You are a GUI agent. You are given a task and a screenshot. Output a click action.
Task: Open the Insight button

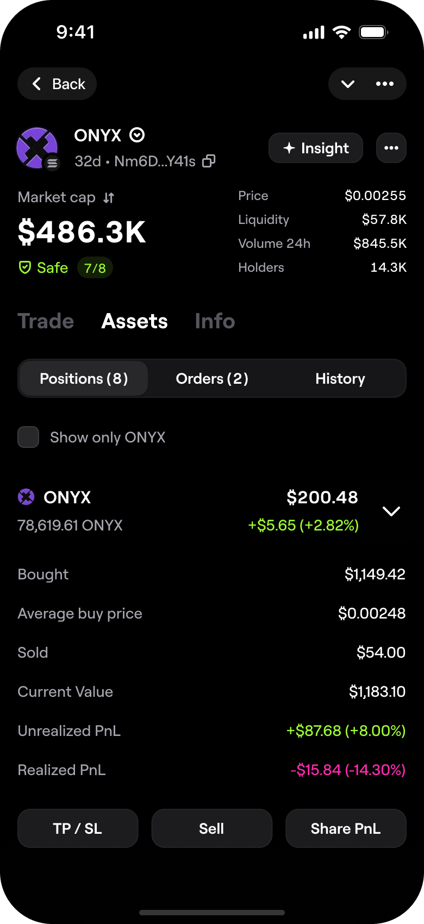[316, 148]
